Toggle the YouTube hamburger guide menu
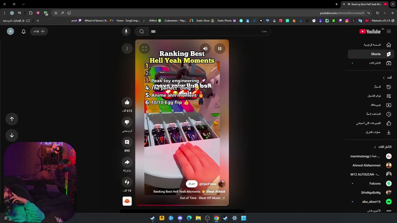 [x=389, y=31]
